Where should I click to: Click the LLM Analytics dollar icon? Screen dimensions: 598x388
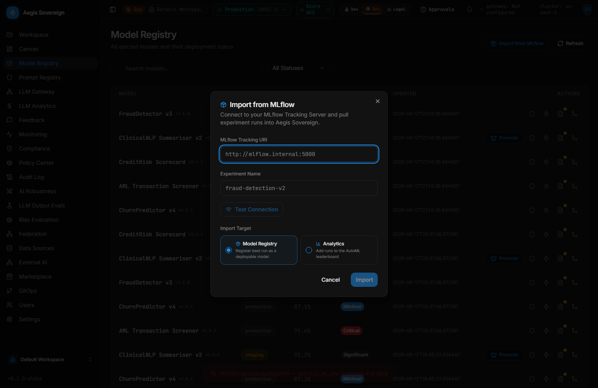coord(9,106)
